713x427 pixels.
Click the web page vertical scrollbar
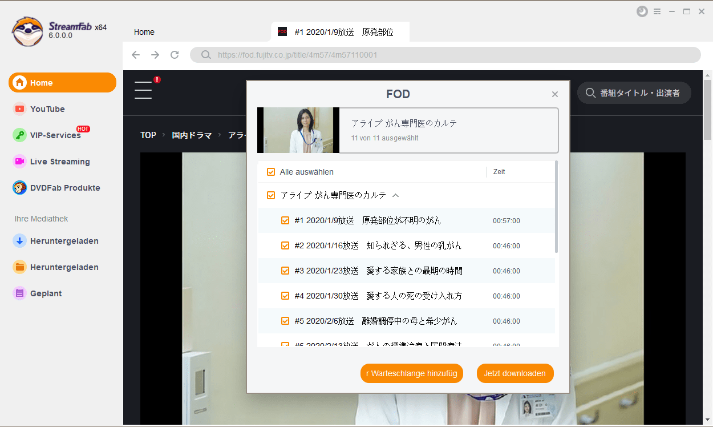click(x=708, y=110)
